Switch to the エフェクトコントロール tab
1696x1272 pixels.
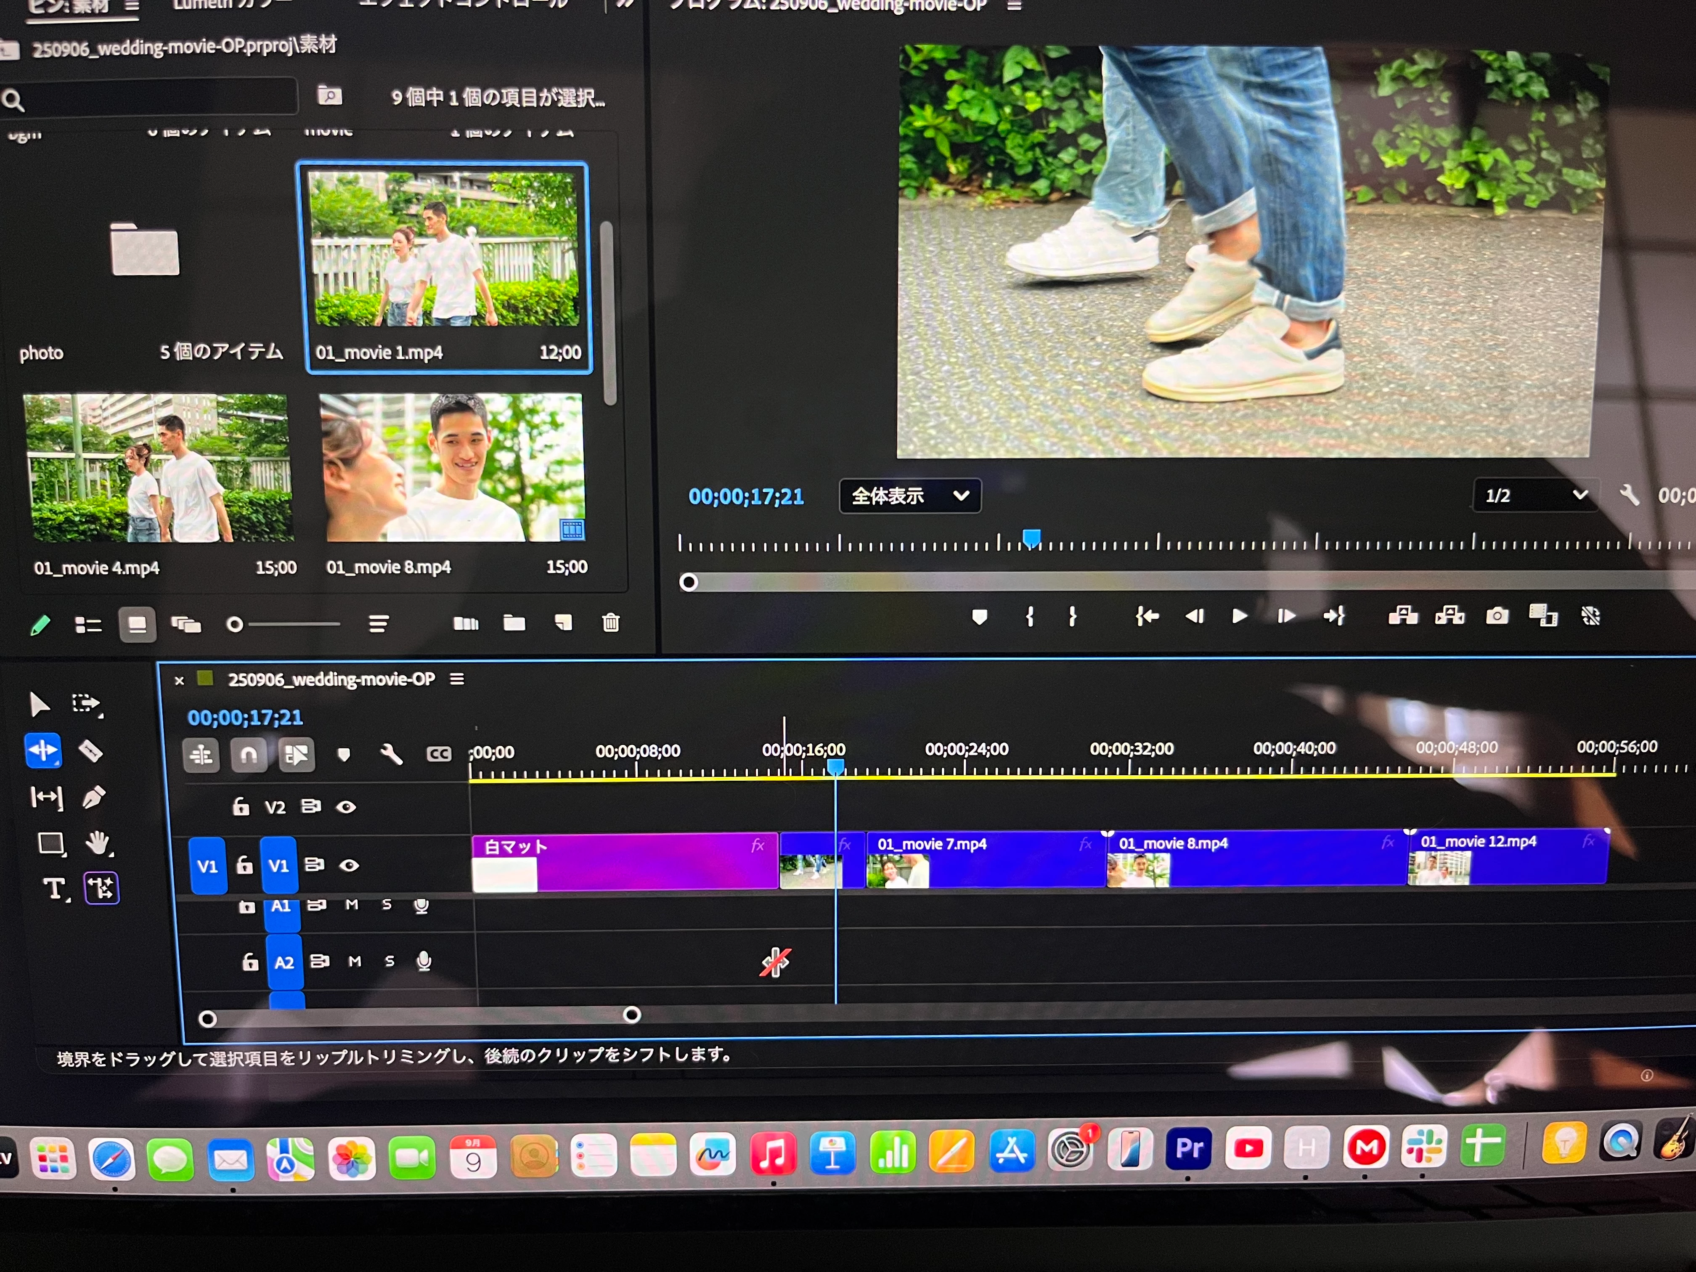coord(463,5)
